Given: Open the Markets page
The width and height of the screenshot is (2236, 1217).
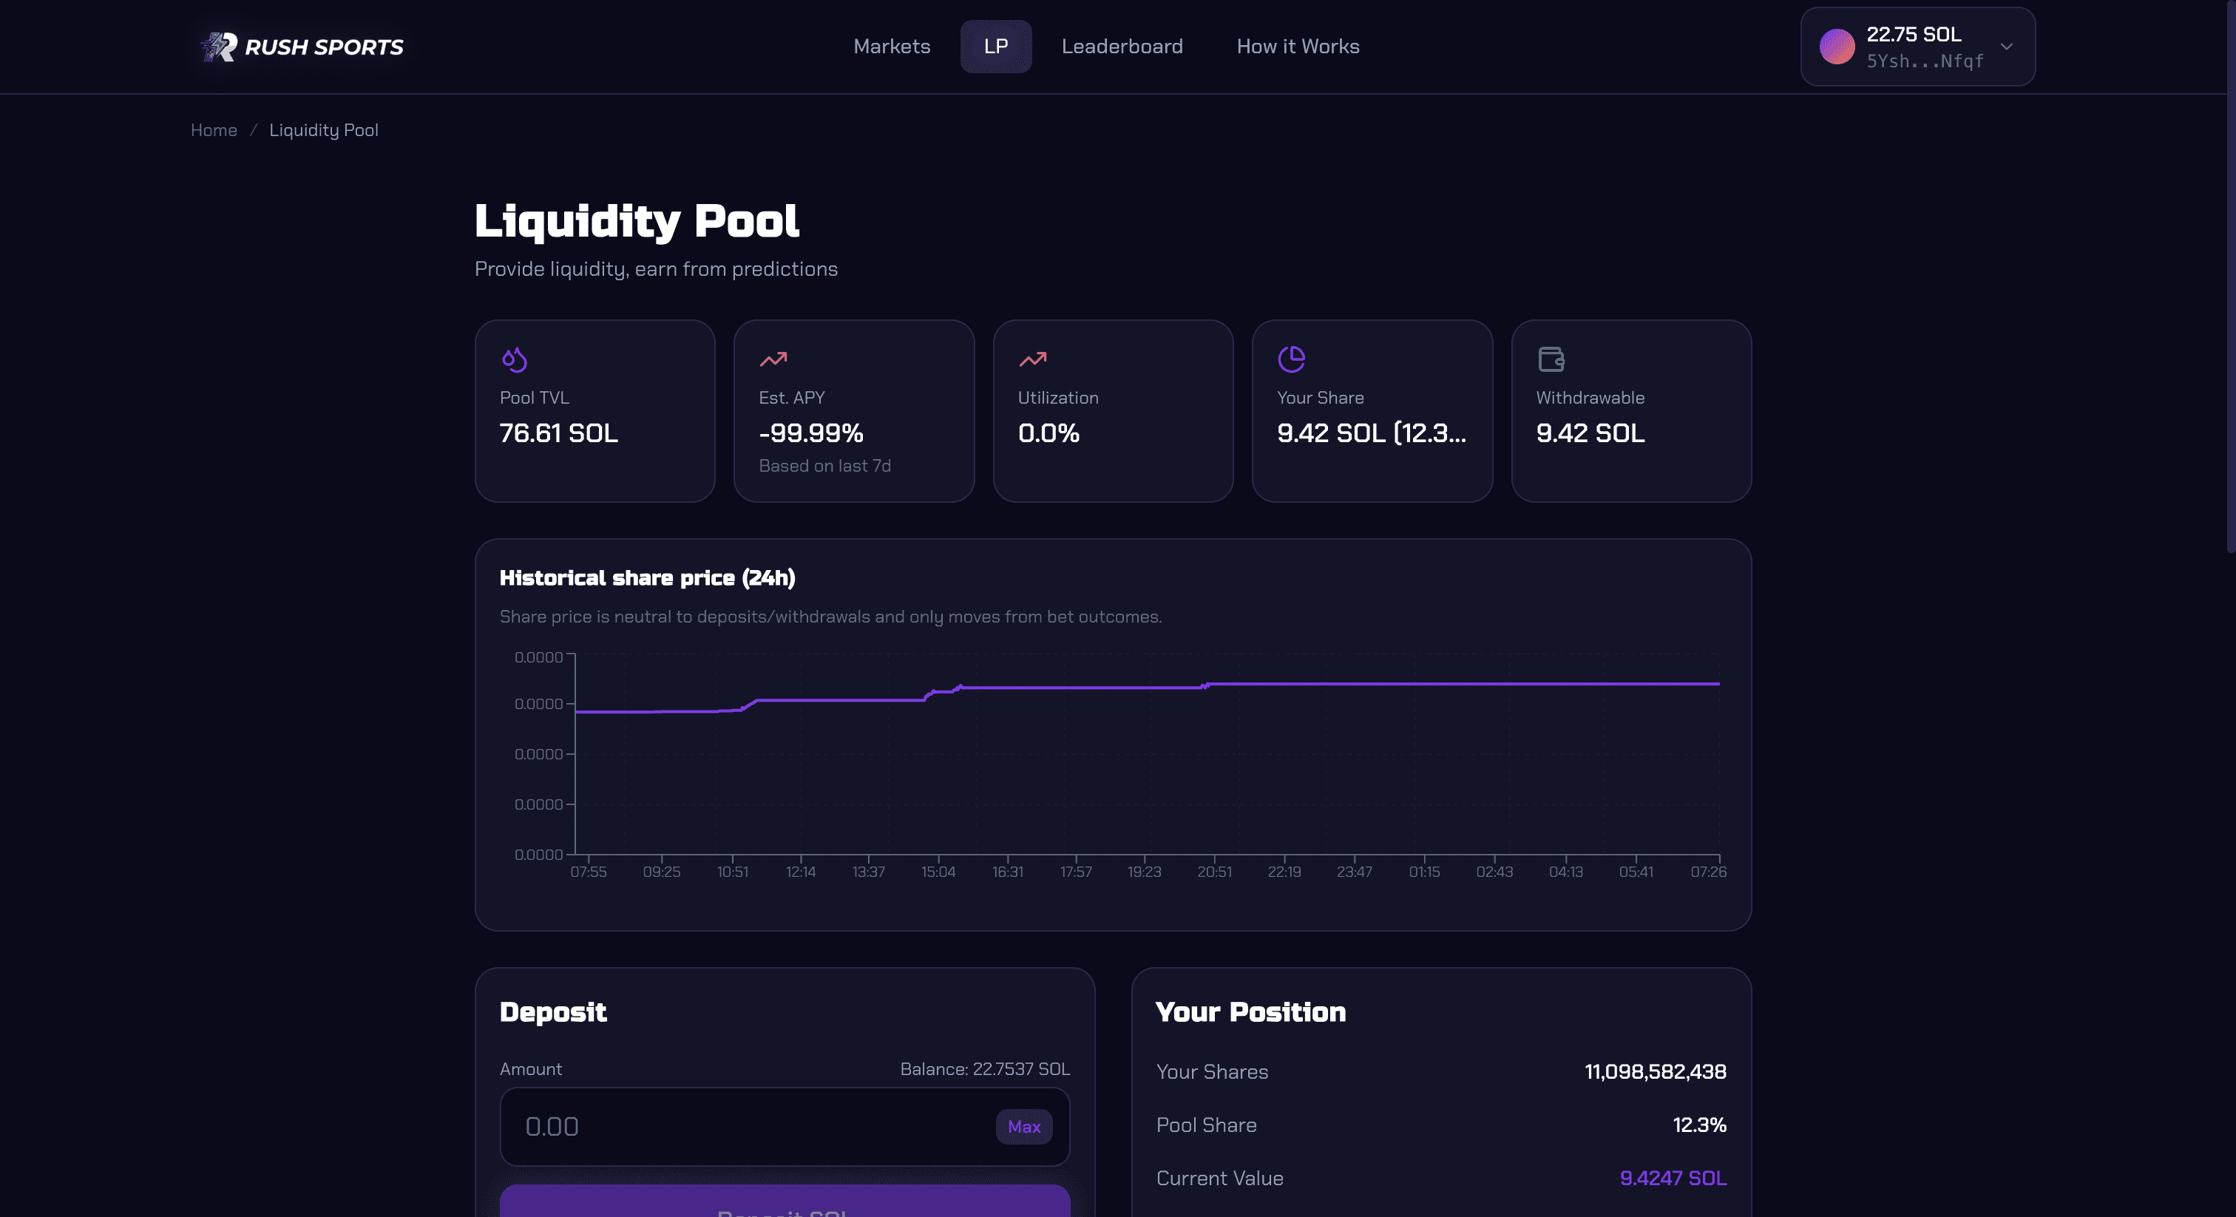Looking at the screenshot, I should click(x=892, y=47).
